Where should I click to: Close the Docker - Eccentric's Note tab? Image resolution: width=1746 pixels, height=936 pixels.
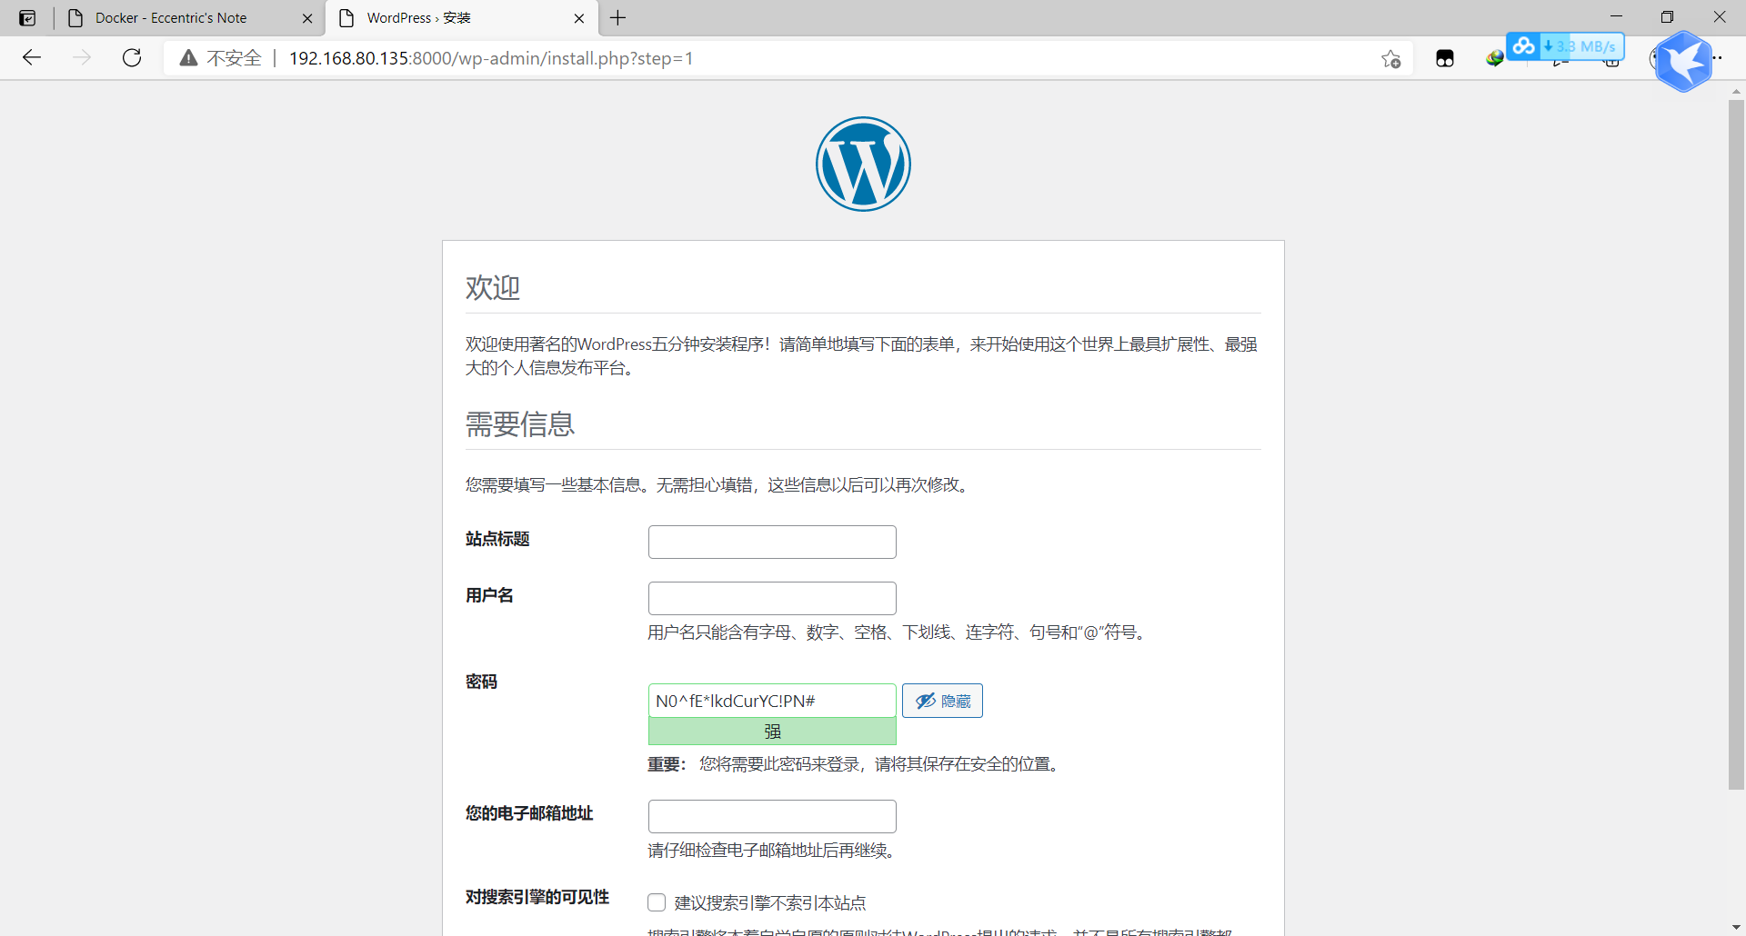pos(307,18)
